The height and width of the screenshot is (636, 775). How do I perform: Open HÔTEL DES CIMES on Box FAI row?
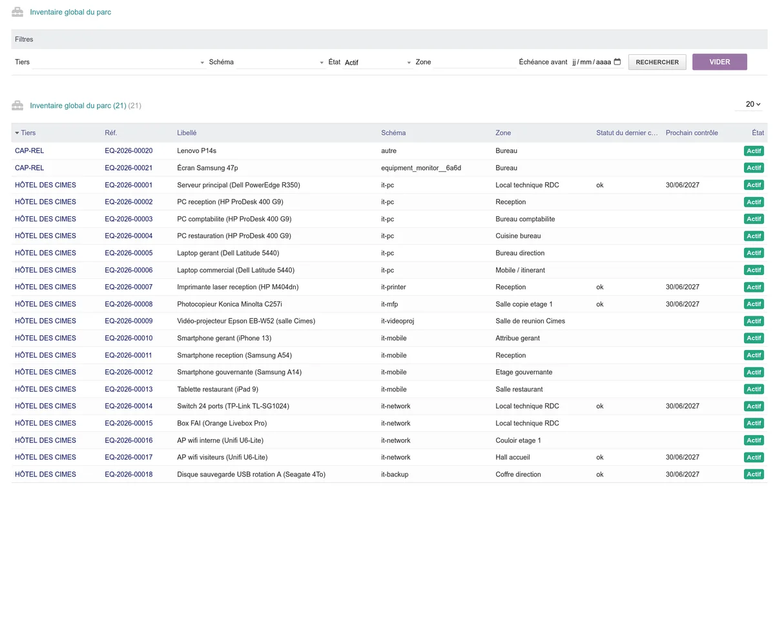45,423
